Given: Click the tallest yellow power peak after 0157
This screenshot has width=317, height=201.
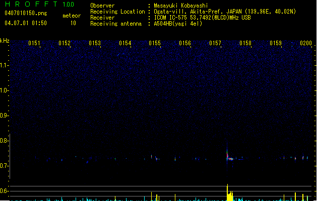Looking at the screenshot, I should [227, 192].
